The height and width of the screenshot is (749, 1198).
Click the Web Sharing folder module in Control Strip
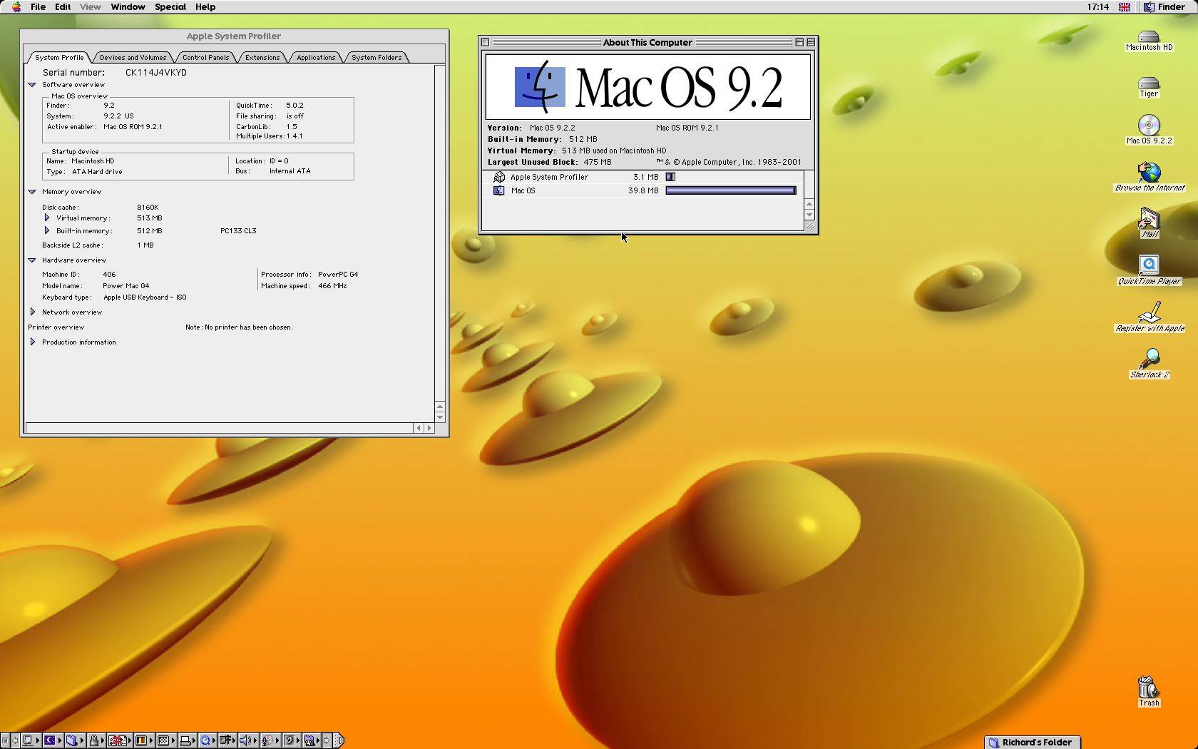312,740
